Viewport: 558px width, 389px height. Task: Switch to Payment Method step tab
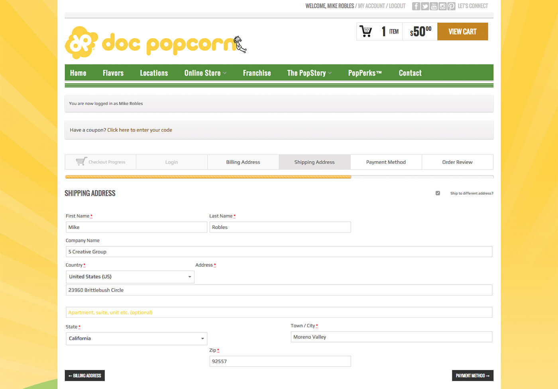click(386, 162)
